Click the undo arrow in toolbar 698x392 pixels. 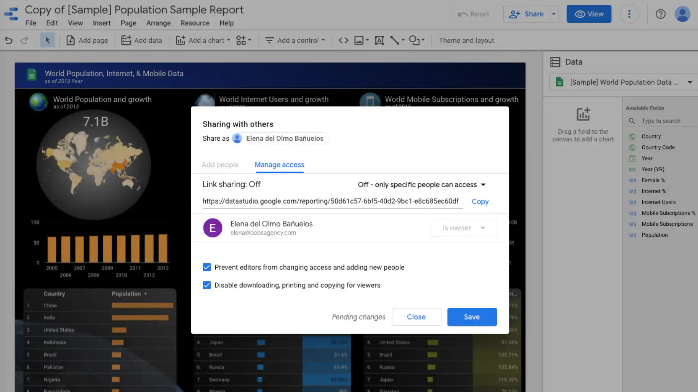[x=8, y=40]
